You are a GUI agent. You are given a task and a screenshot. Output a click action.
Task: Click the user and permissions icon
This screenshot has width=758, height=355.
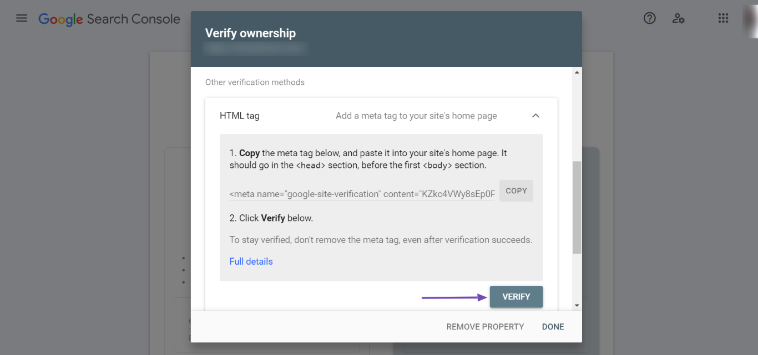(x=678, y=18)
